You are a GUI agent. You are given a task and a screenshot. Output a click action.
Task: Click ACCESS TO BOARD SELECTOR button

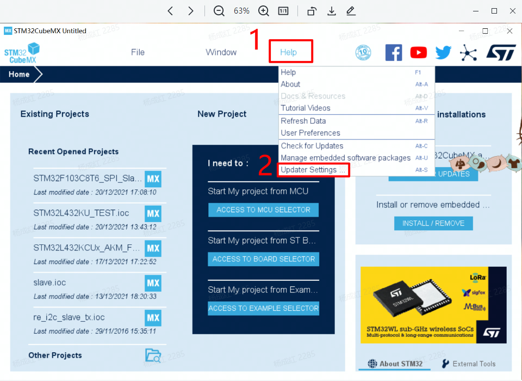tap(263, 259)
